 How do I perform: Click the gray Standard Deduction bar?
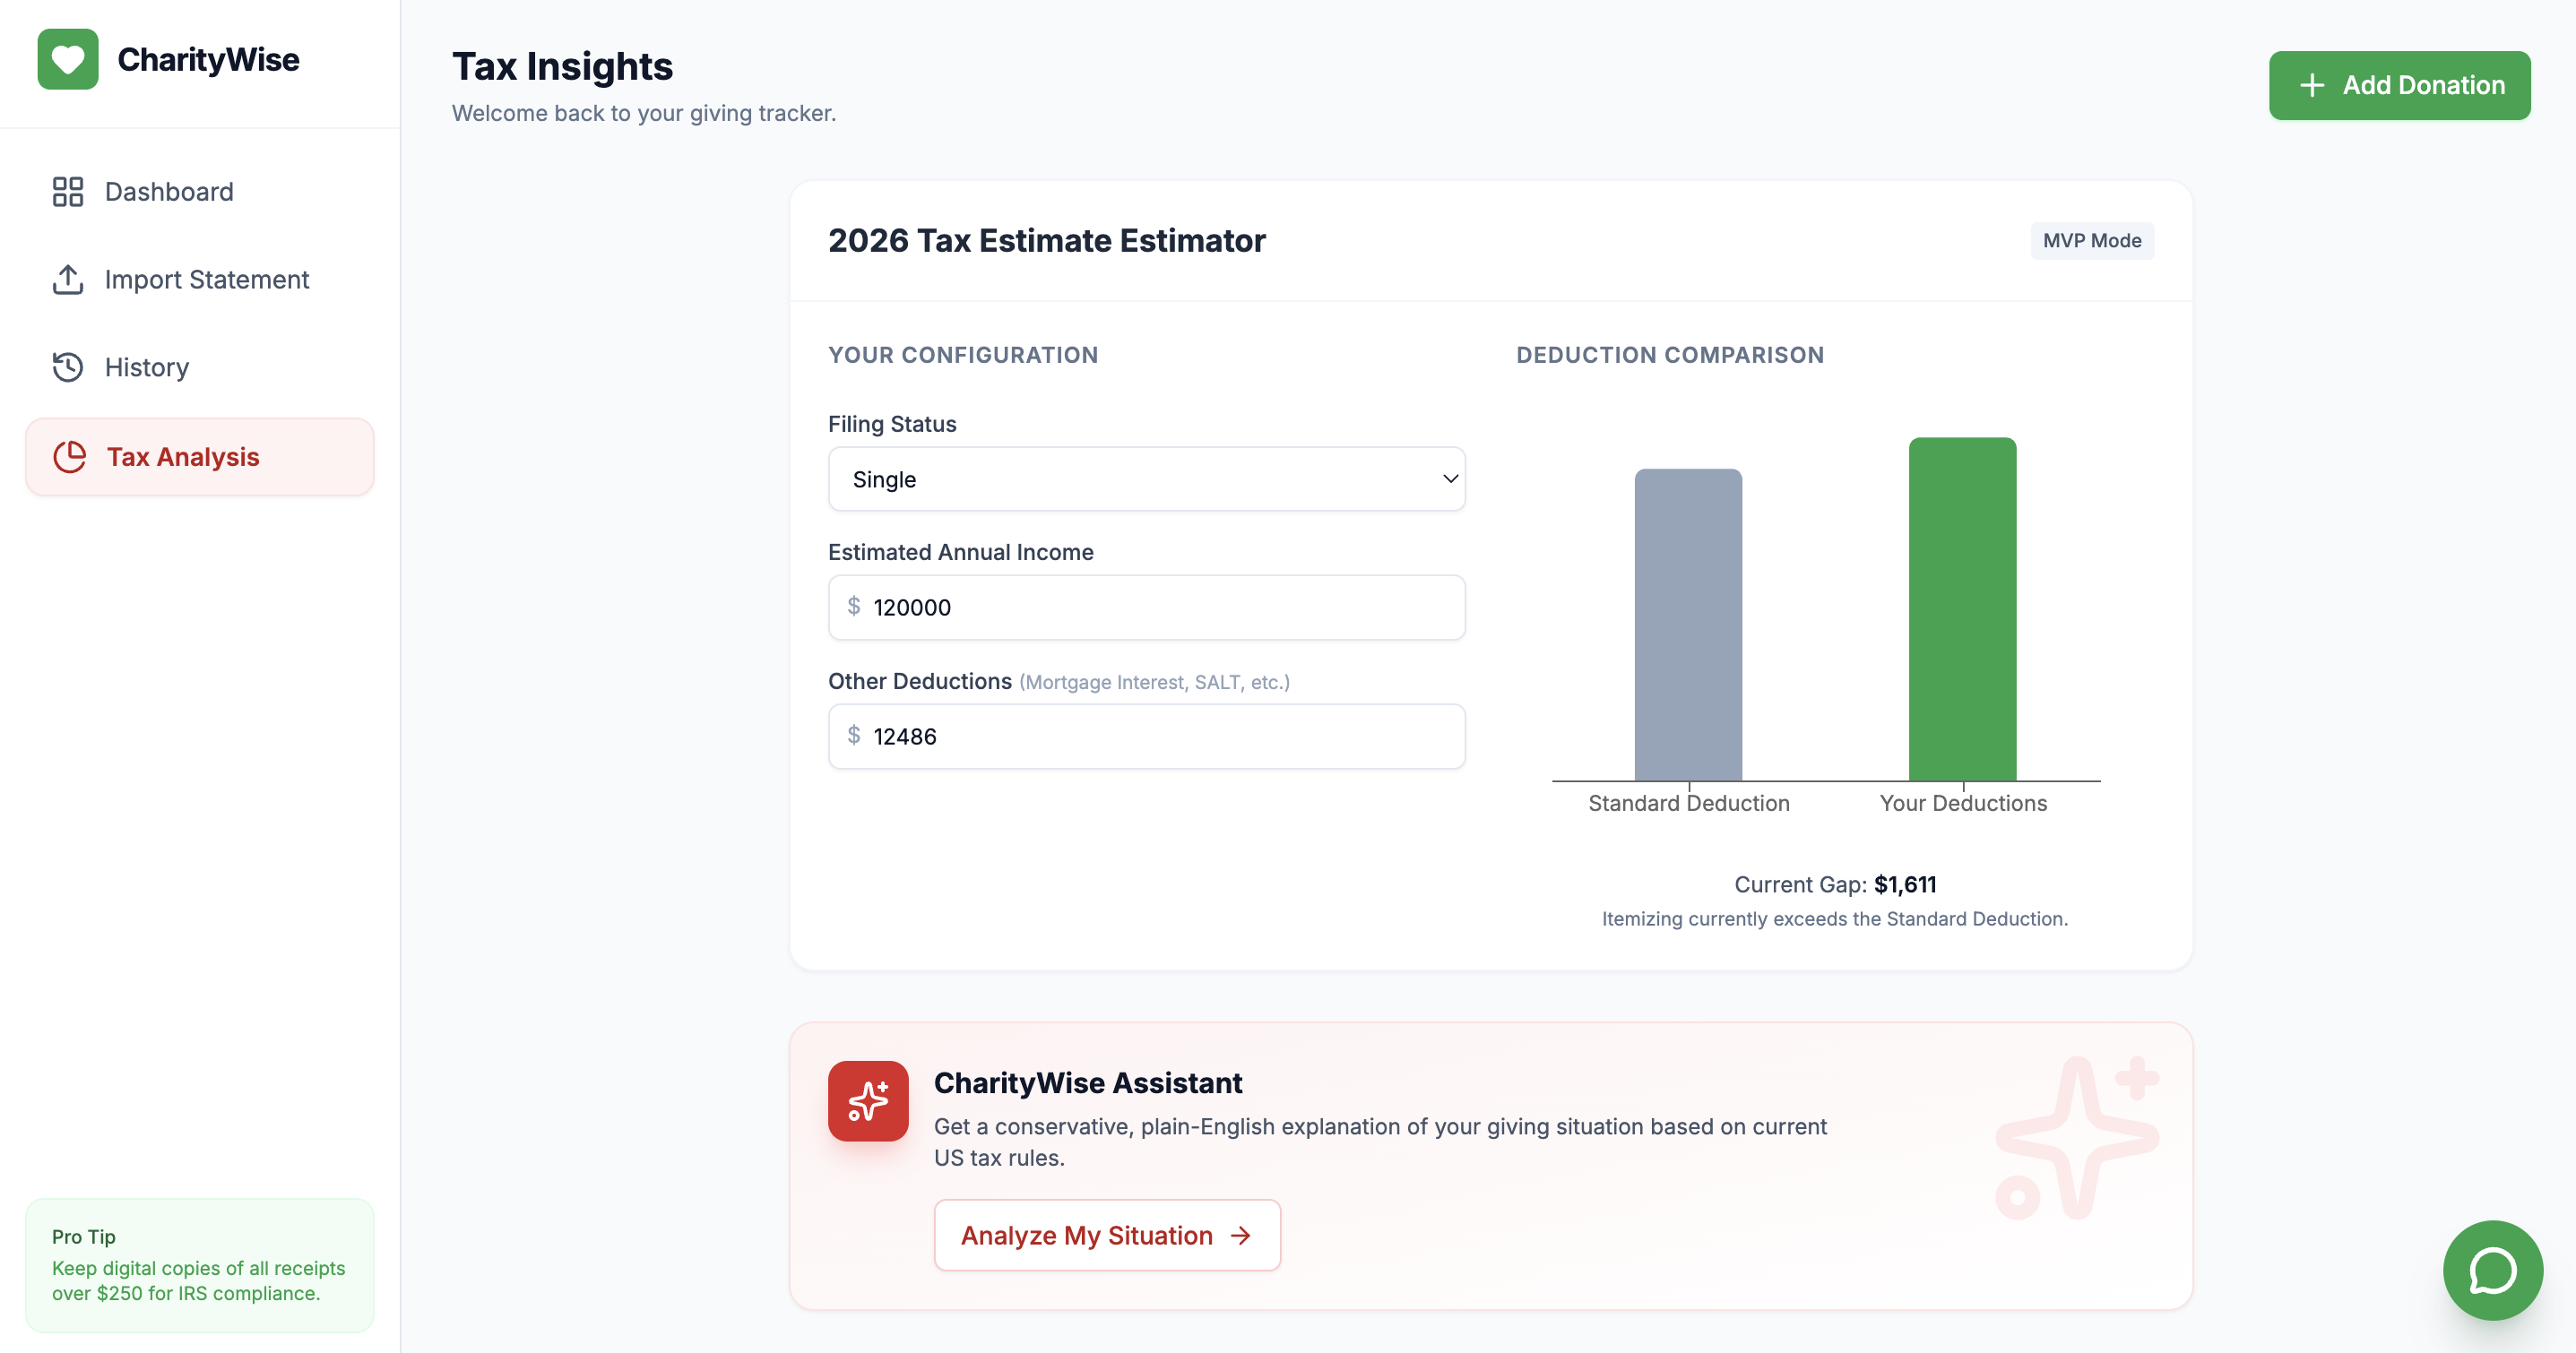click(1688, 624)
